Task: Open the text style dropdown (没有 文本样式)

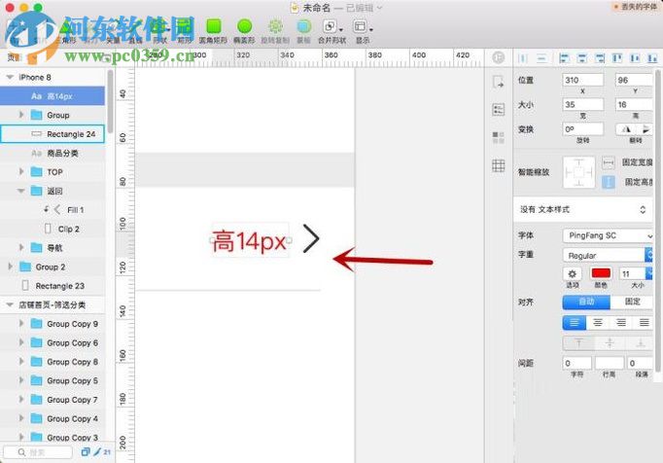Action: tap(583, 209)
